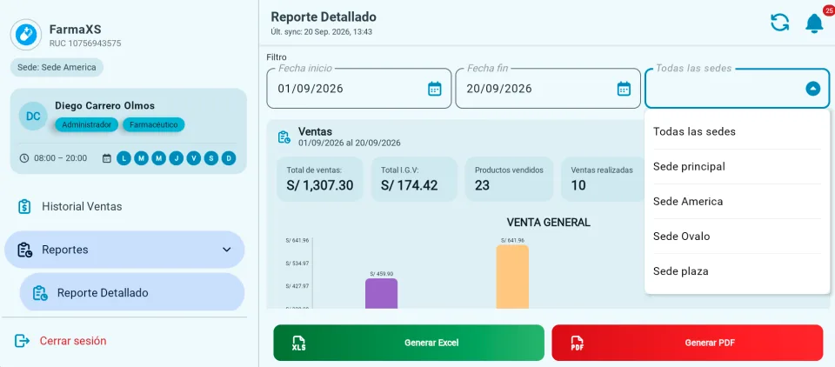Click Generar PDF button

687,343
